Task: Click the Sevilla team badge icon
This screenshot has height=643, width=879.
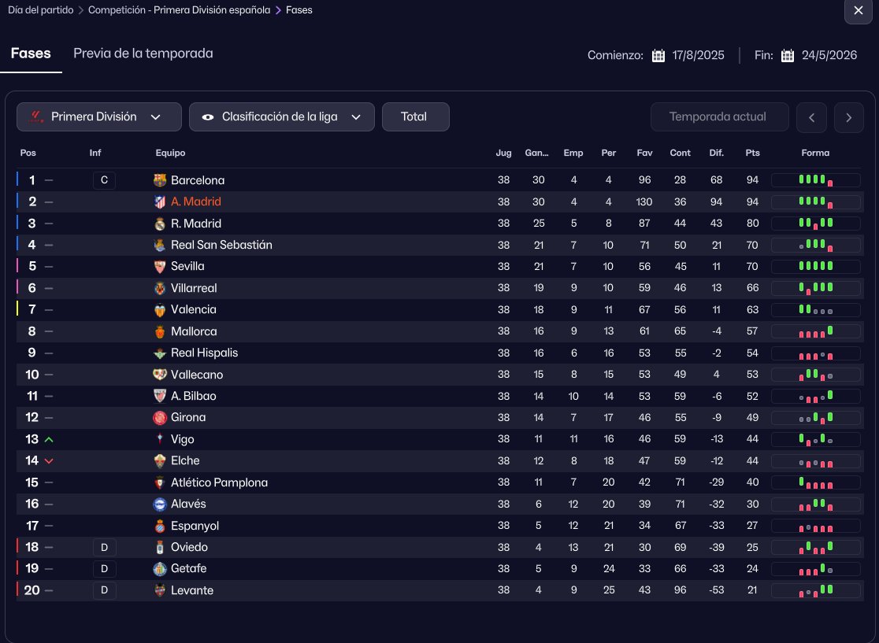Action: coord(161,267)
